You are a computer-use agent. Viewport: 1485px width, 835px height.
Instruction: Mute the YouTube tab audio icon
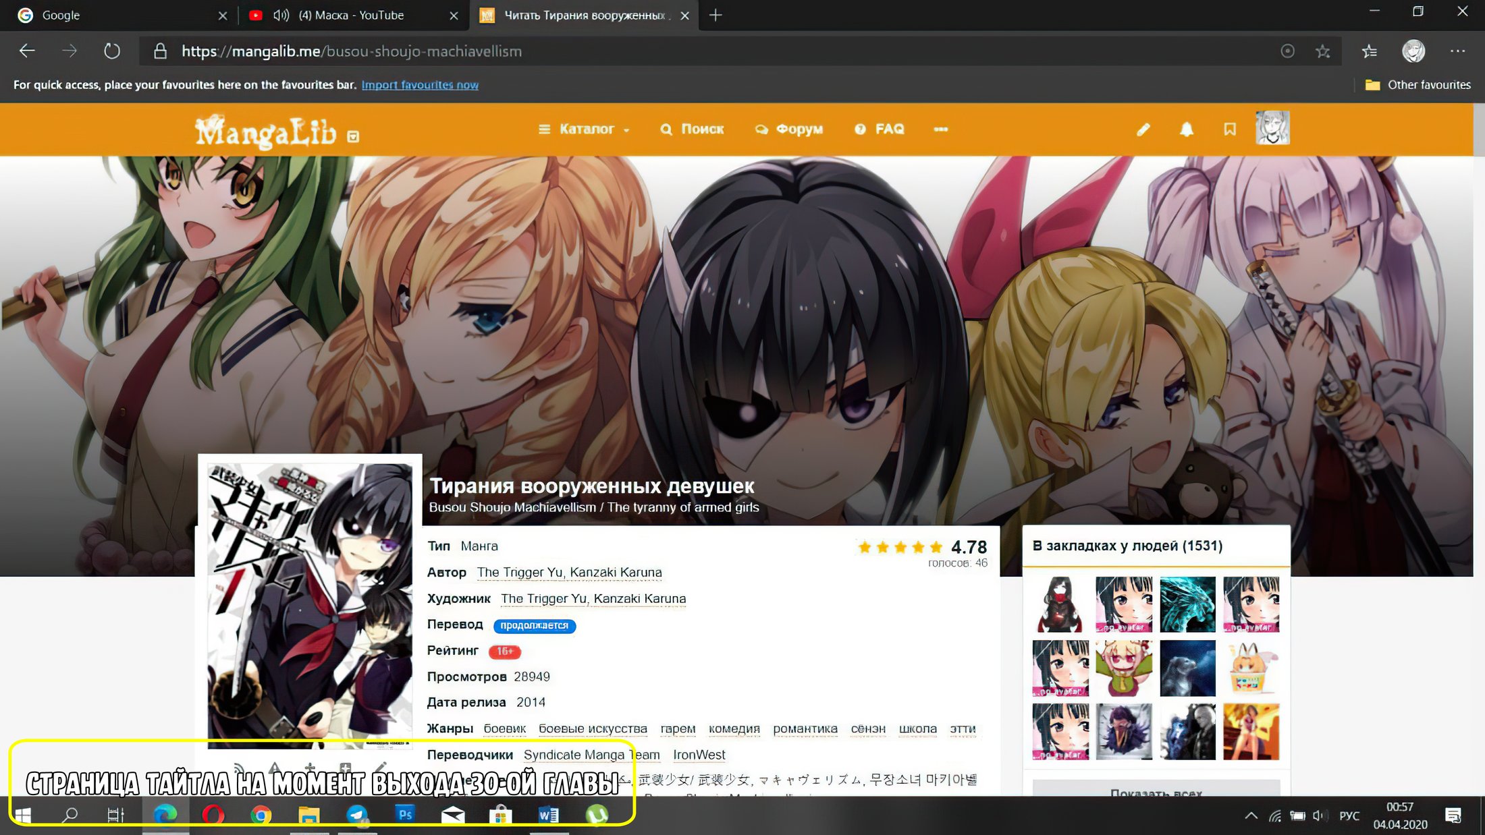click(281, 15)
